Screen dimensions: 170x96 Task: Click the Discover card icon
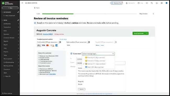[52, 45]
